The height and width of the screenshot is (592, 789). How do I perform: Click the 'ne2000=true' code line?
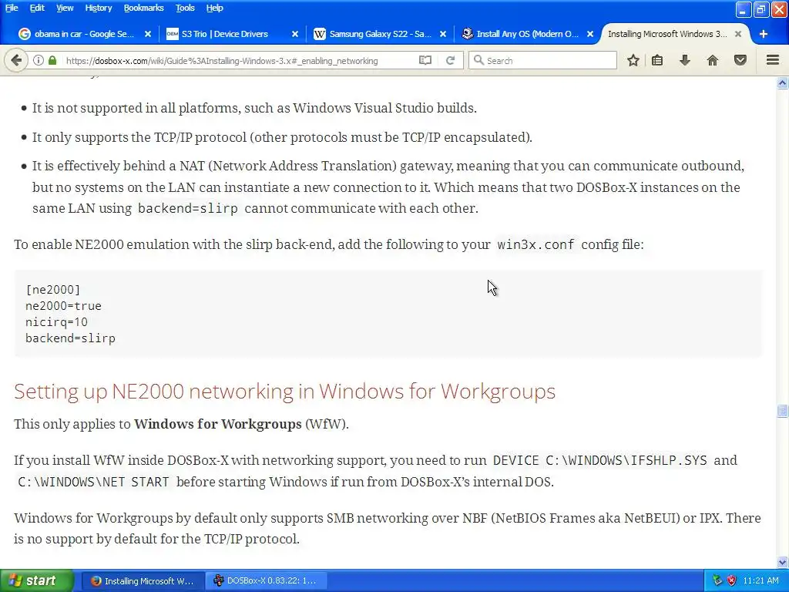[63, 306]
